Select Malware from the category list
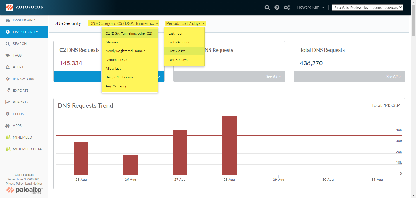Image resolution: width=416 pixels, height=198 pixels. tap(112, 42)
